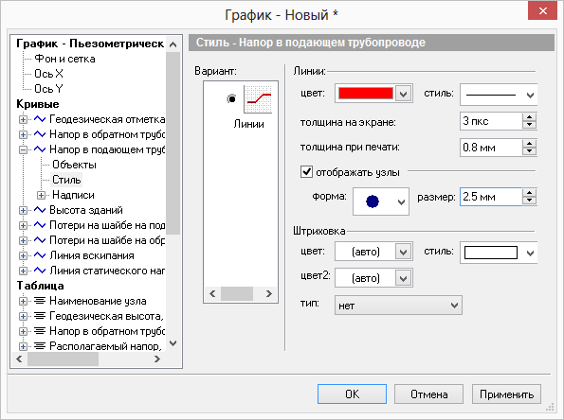The width and height of the screenshot is (564, 420).
Task: Decrease толщина при печати value
Action: click(529, 151)
